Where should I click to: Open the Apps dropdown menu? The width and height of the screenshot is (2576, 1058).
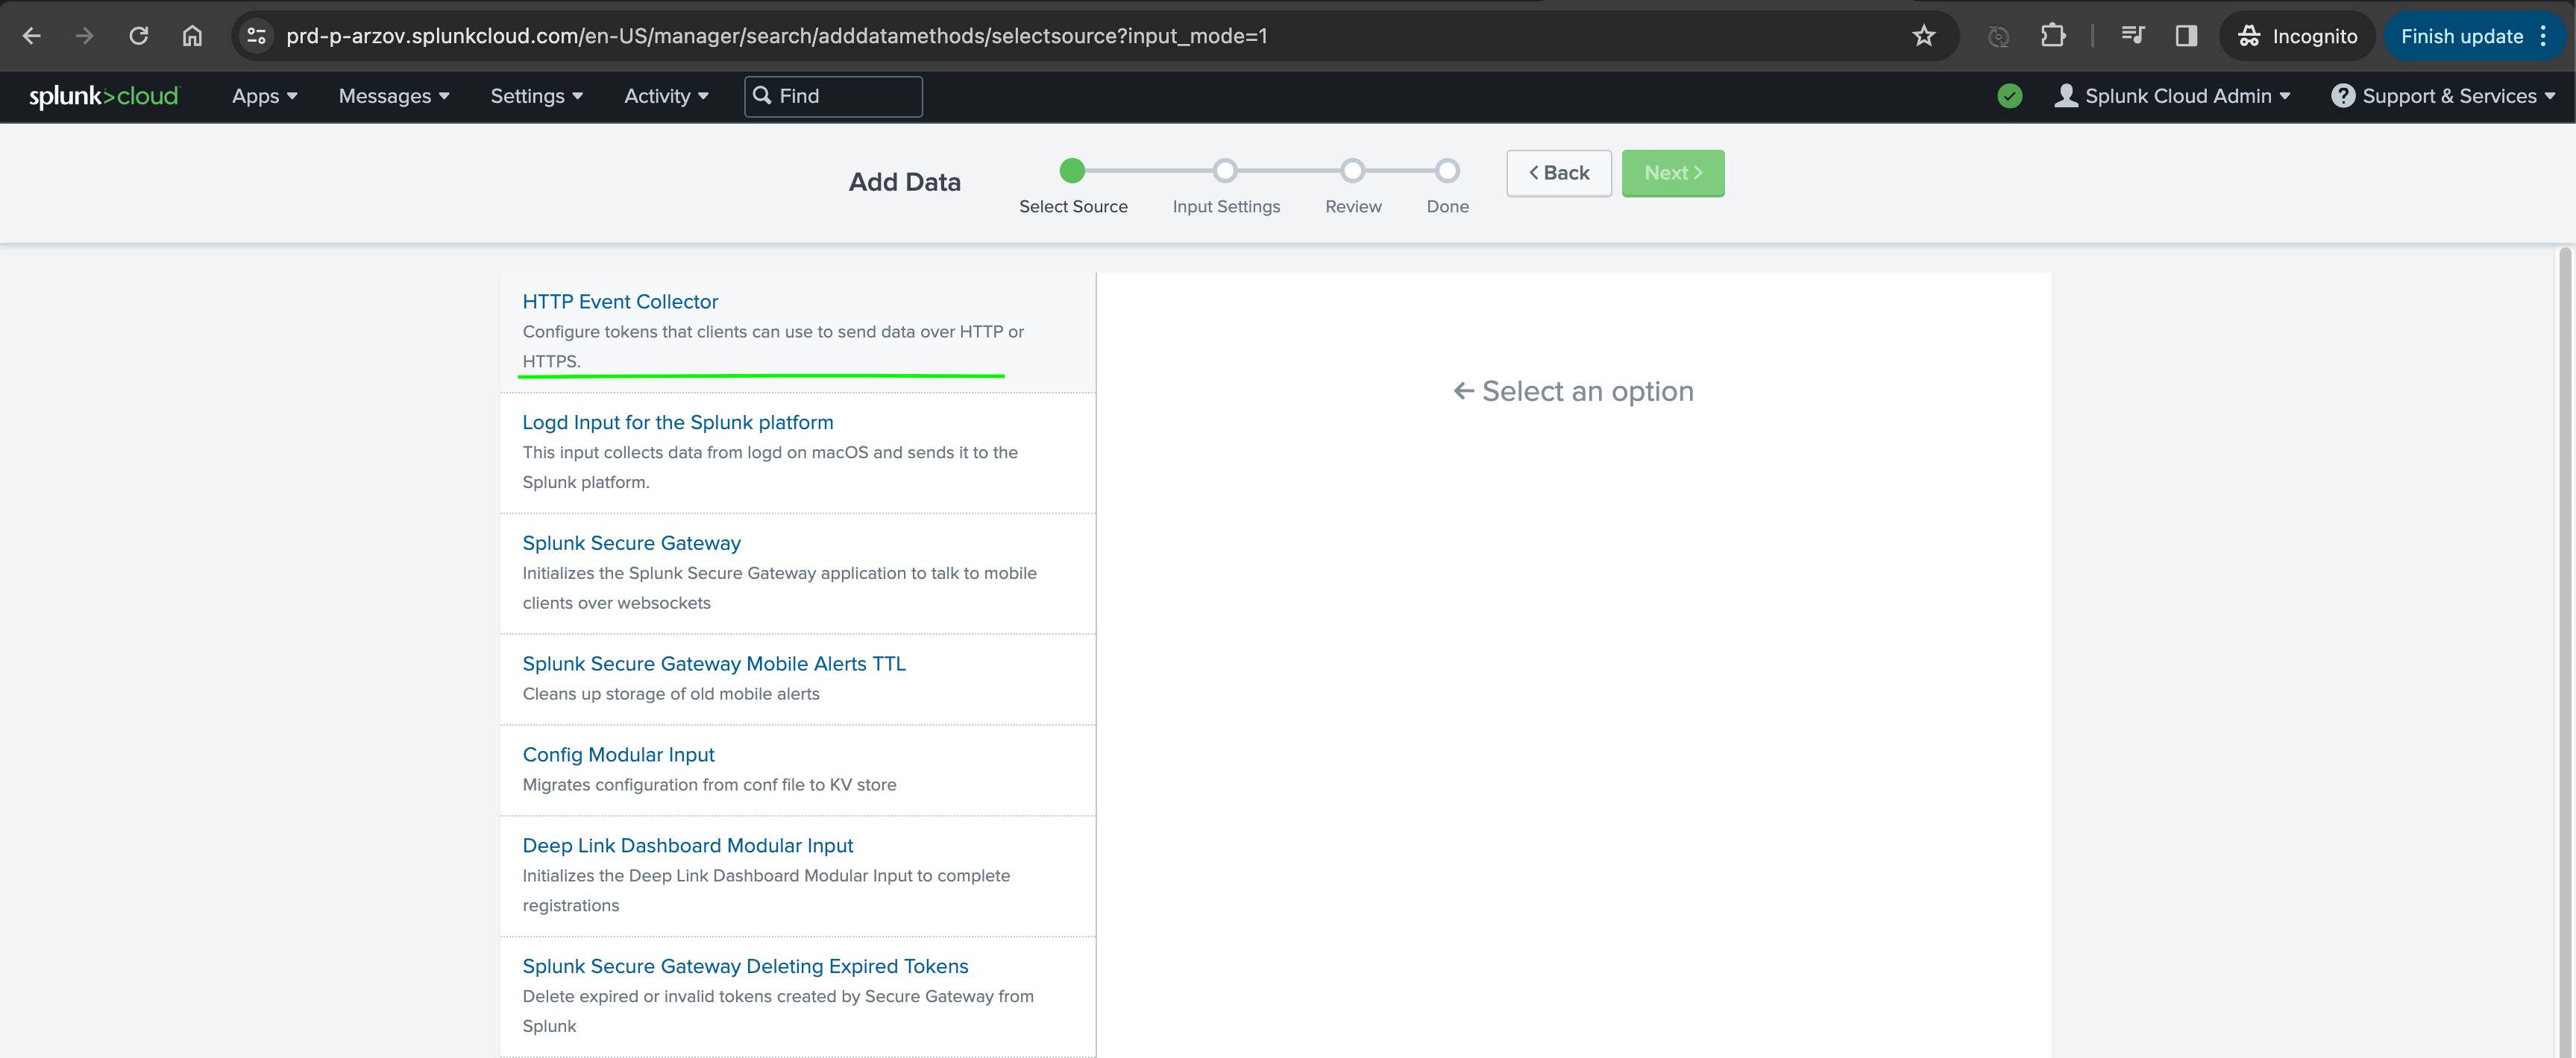click(x=265, y=96)
